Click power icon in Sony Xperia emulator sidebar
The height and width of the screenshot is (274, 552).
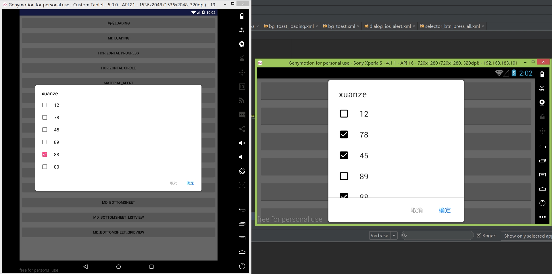point(542,203)
